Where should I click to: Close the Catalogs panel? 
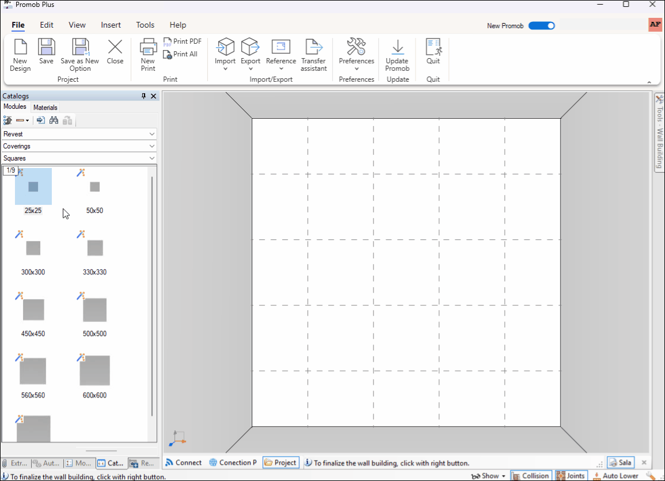click(154, 96)
